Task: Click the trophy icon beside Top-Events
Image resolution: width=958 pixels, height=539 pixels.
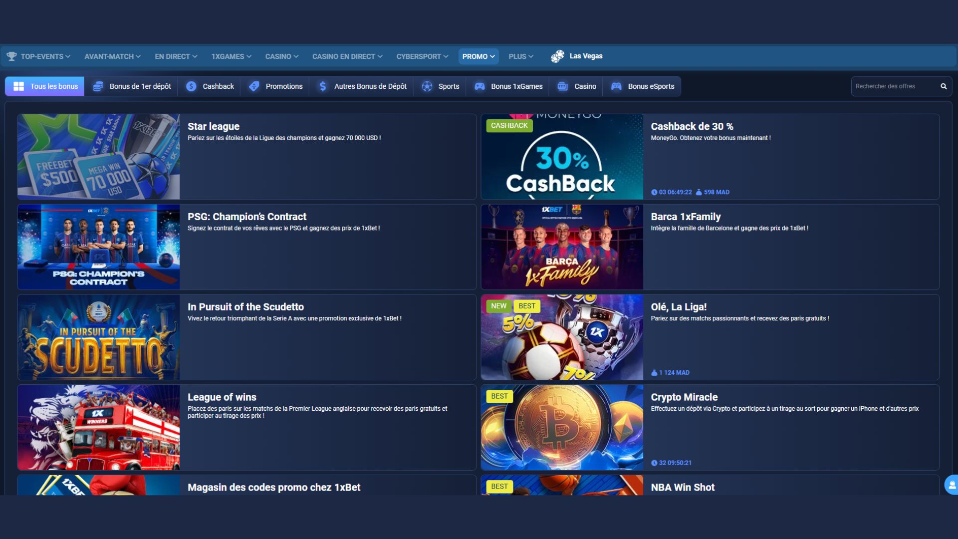Action: [11, 56]
